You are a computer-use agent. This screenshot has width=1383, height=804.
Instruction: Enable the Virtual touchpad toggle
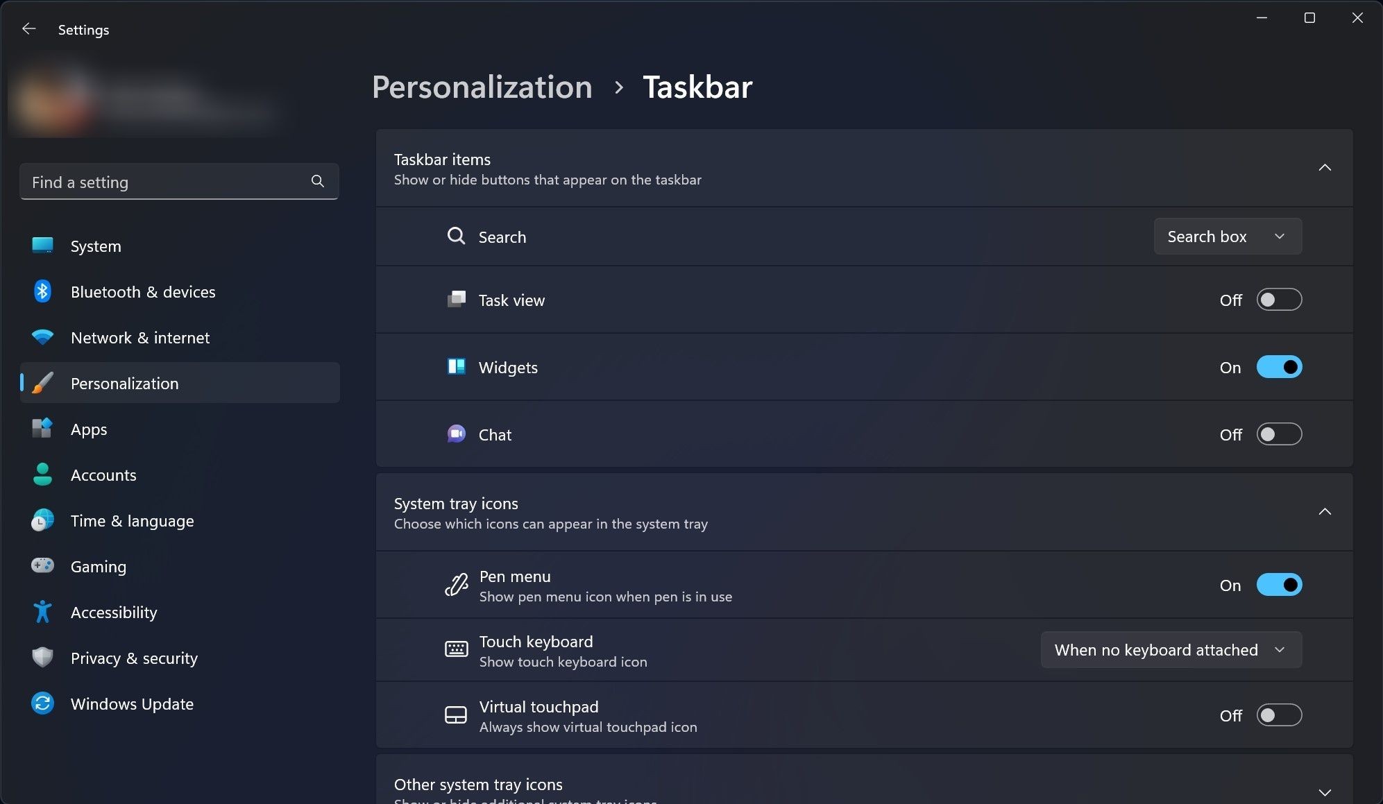click(x=1279, y=715)
